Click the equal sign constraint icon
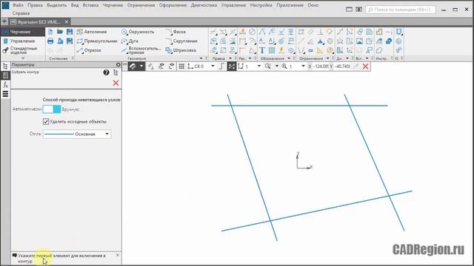Screen dimensions: 474x266 pos(310,50)
